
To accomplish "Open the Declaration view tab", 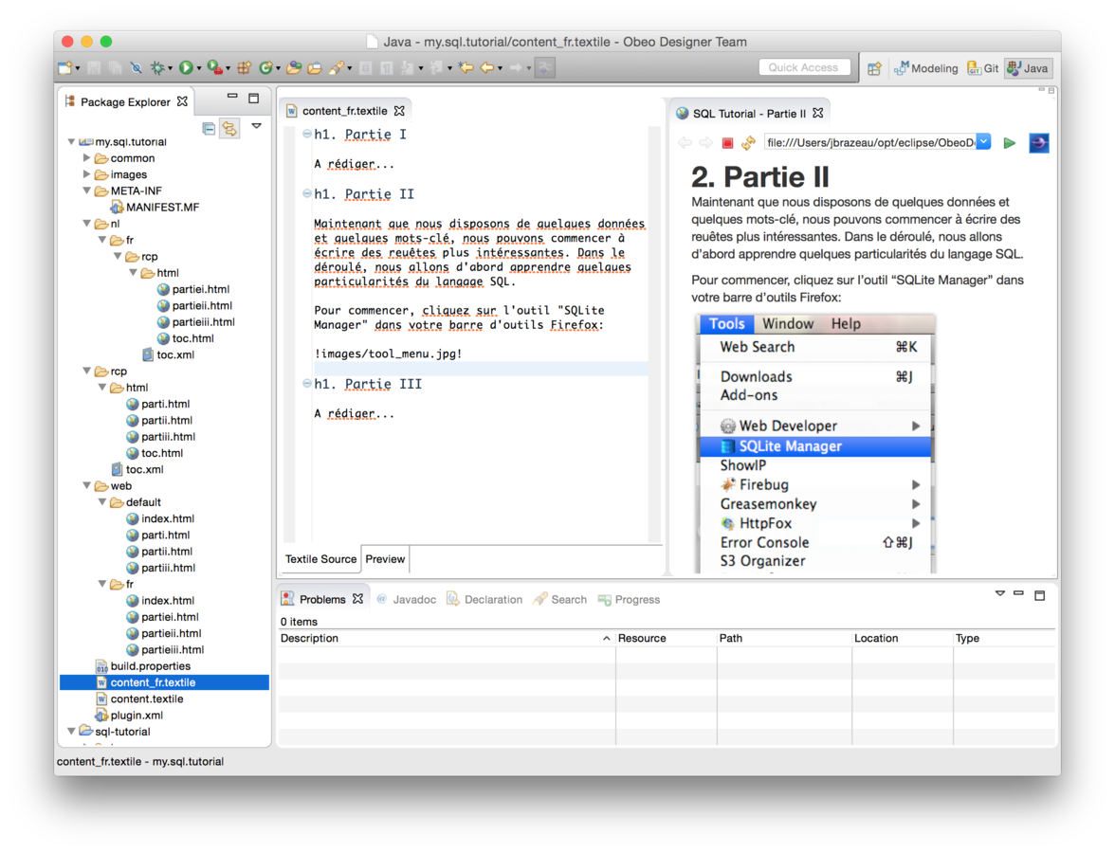I will 484,599.
